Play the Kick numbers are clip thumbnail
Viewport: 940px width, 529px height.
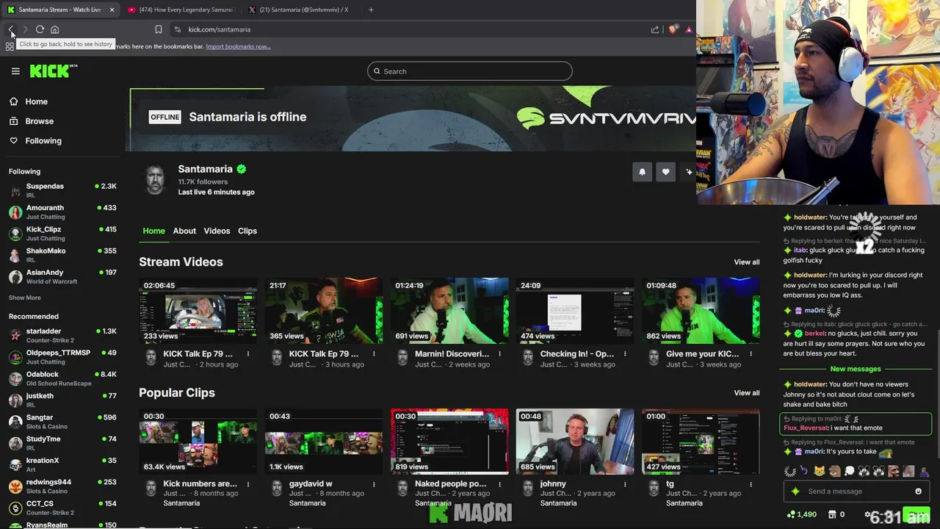coord(198,442)
